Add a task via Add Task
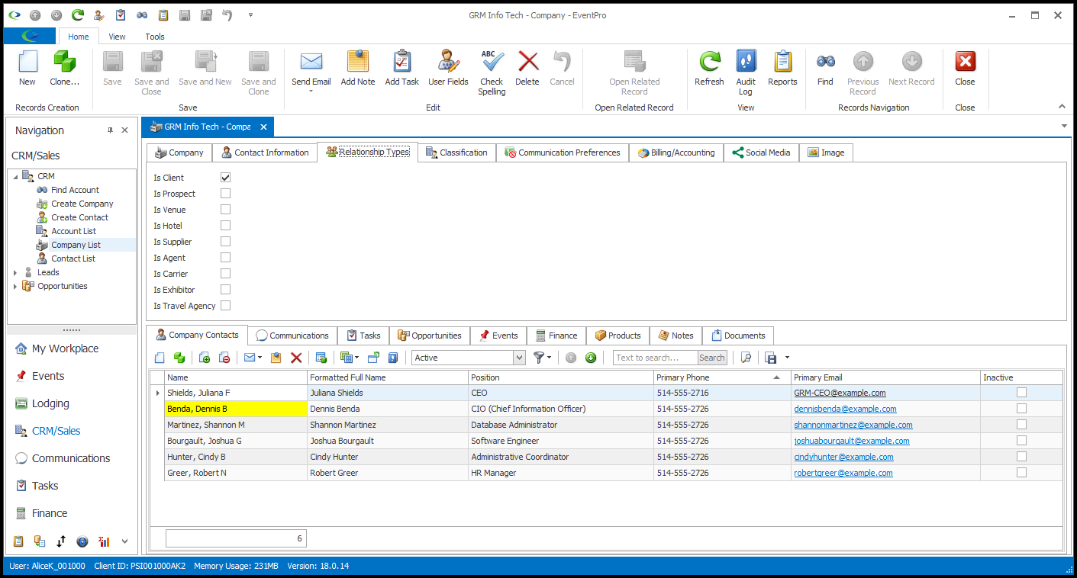The image size is (1077, 578). 402,69
